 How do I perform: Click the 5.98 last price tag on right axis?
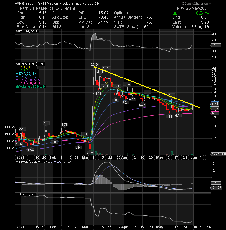point(215,105)
